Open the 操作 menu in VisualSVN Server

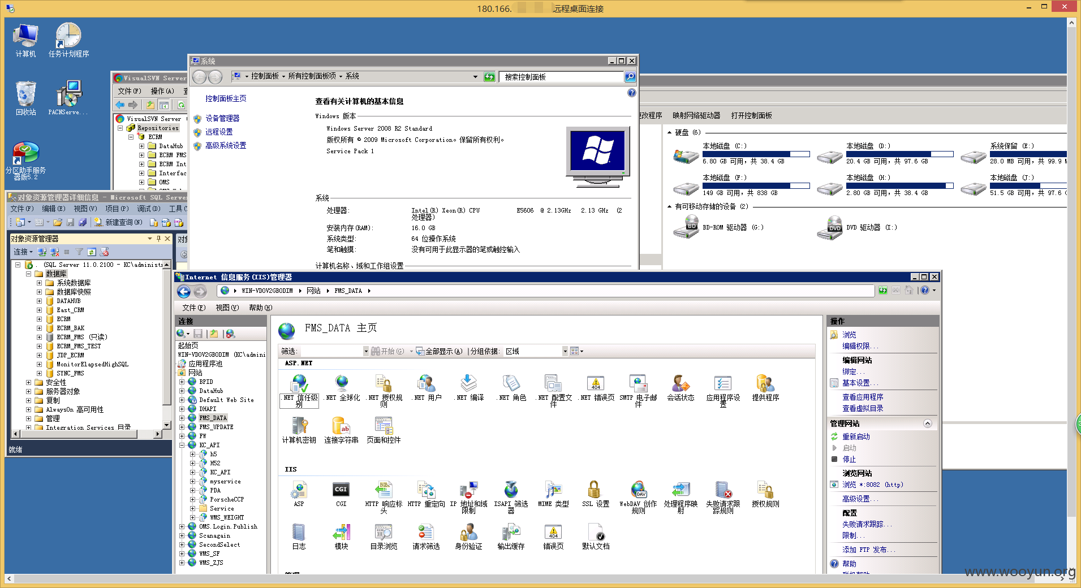(x=162, y=91)
